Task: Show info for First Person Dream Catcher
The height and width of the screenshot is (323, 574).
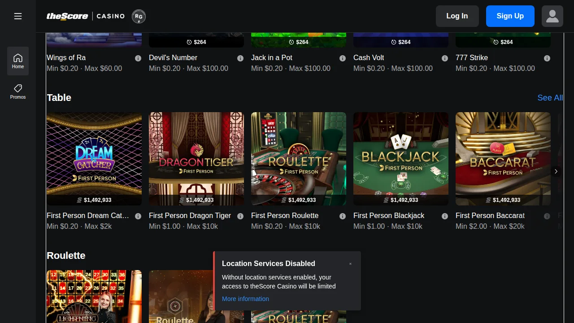Action: (138, 216)
